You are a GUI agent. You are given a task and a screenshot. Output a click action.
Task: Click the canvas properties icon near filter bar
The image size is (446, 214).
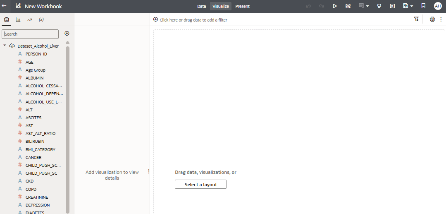click(x=432, y=19)
